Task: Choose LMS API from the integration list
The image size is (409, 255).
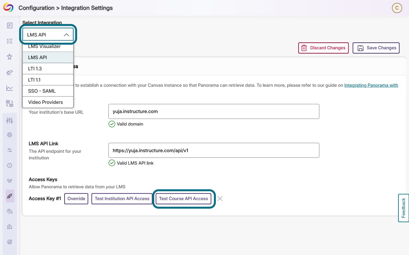Action: [48, 58]
